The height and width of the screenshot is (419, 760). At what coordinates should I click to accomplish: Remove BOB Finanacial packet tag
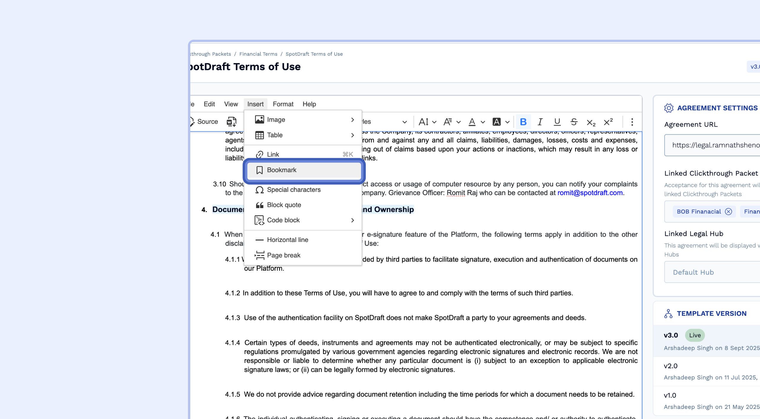[x=728, y=211]
